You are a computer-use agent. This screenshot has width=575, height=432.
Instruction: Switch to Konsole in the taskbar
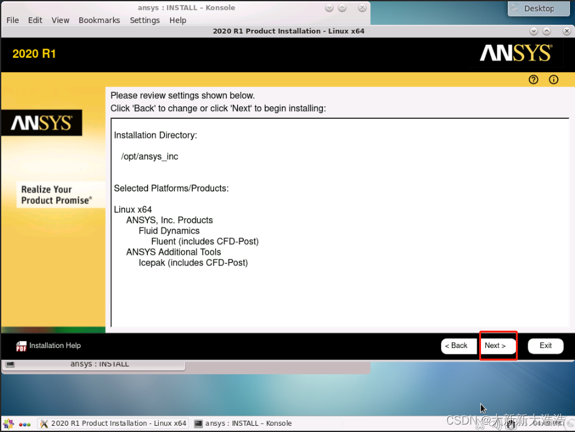coord(243,424)
